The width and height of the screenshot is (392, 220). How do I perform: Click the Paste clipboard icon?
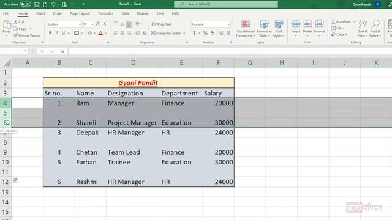point(7,24)
